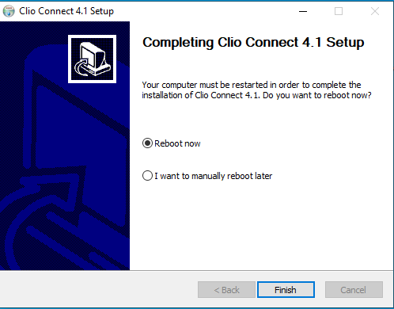
Task: Minimize the Clio Connect Setup window
Action: click(x=303, y=11)
